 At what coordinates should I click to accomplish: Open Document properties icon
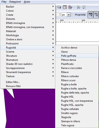84,7
